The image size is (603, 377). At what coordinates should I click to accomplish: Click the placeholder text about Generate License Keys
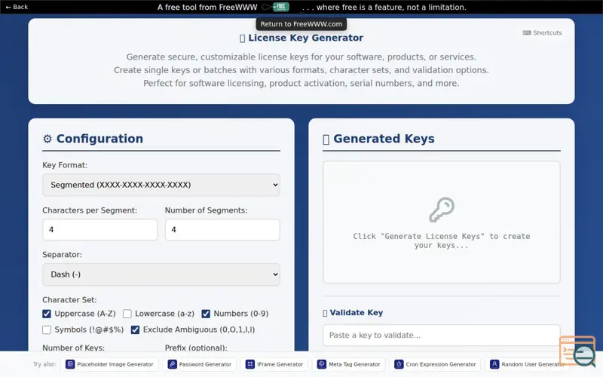(442, 241)
